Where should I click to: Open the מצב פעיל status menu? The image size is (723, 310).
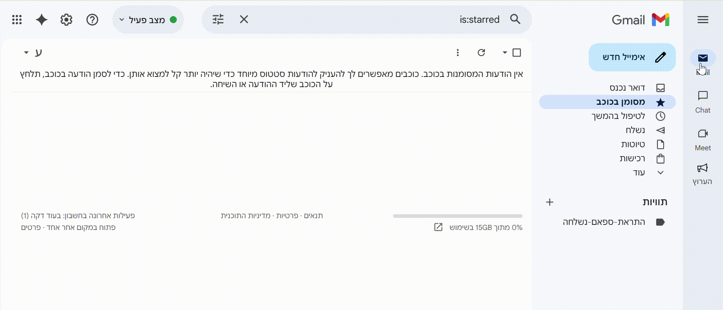click(148, 19)
